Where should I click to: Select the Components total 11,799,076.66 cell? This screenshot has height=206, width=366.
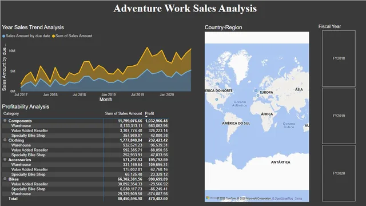click(x=130, y=121)
